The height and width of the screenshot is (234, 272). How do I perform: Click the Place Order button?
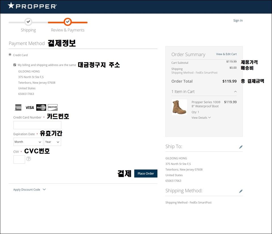click(x=146, y=173)
